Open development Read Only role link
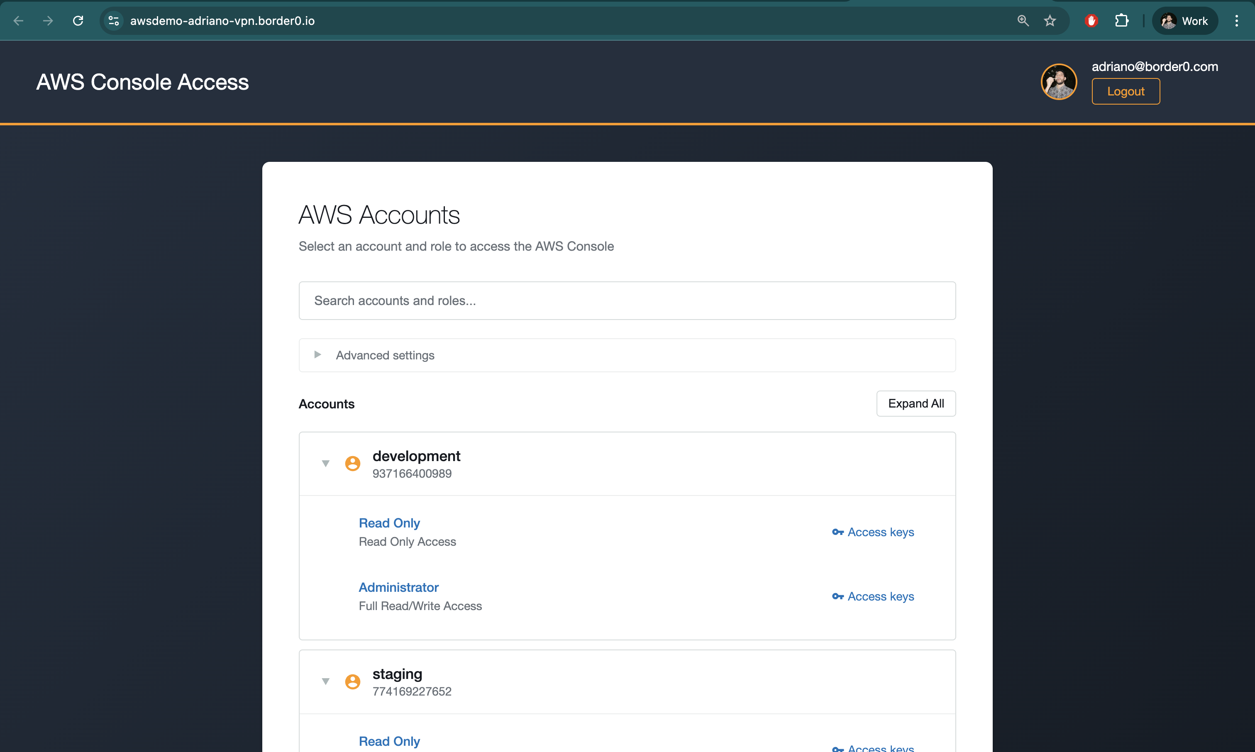The image size is (1255, 752). click(x=389, y=523)
